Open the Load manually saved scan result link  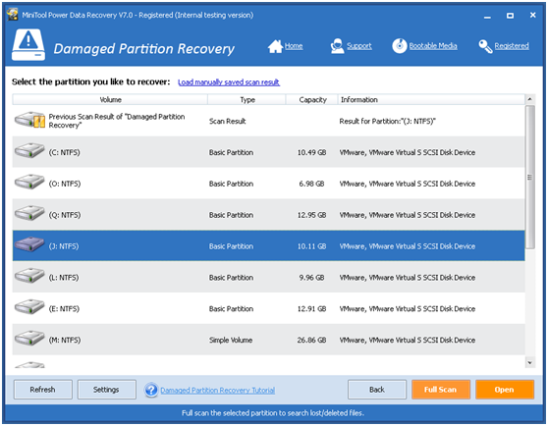pyautogui.click(x=229, y=82)
